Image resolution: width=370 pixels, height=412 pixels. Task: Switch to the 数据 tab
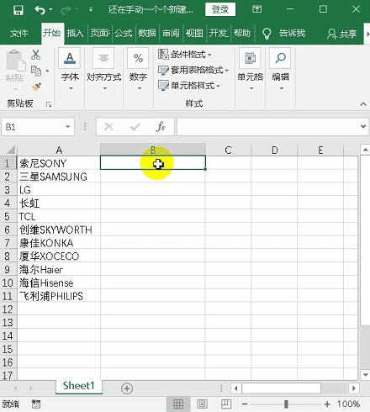[147, 34]
